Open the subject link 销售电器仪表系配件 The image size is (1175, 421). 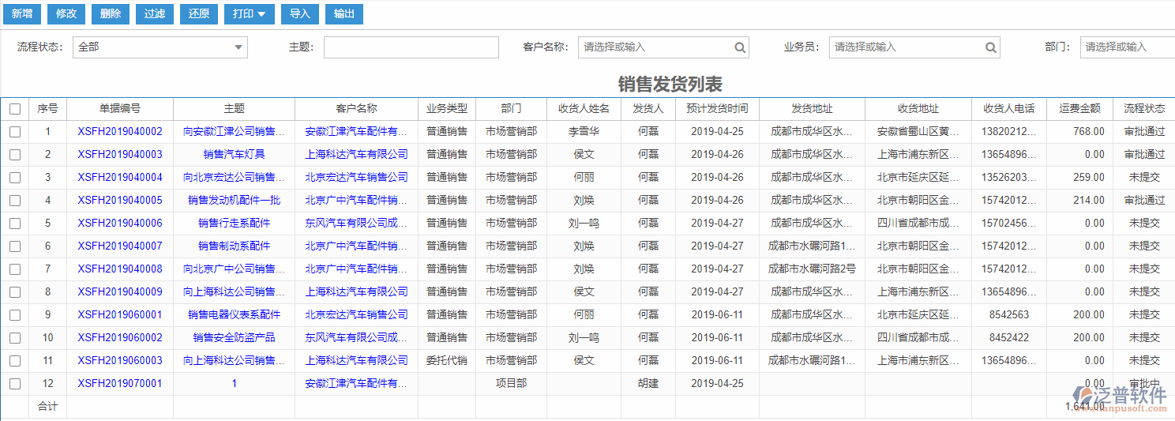pyautogui.click(x=235, y=315)
